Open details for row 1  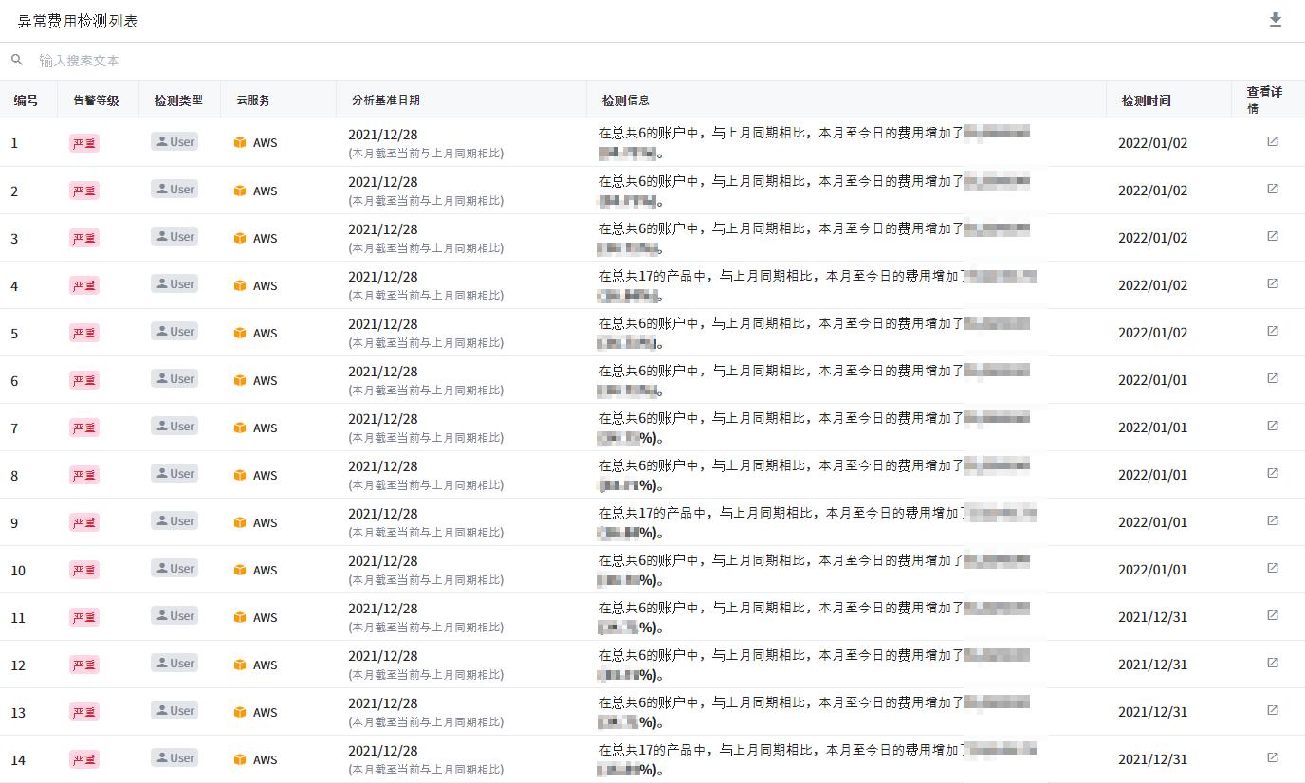pyautogui.click(x=1273, y=141)
